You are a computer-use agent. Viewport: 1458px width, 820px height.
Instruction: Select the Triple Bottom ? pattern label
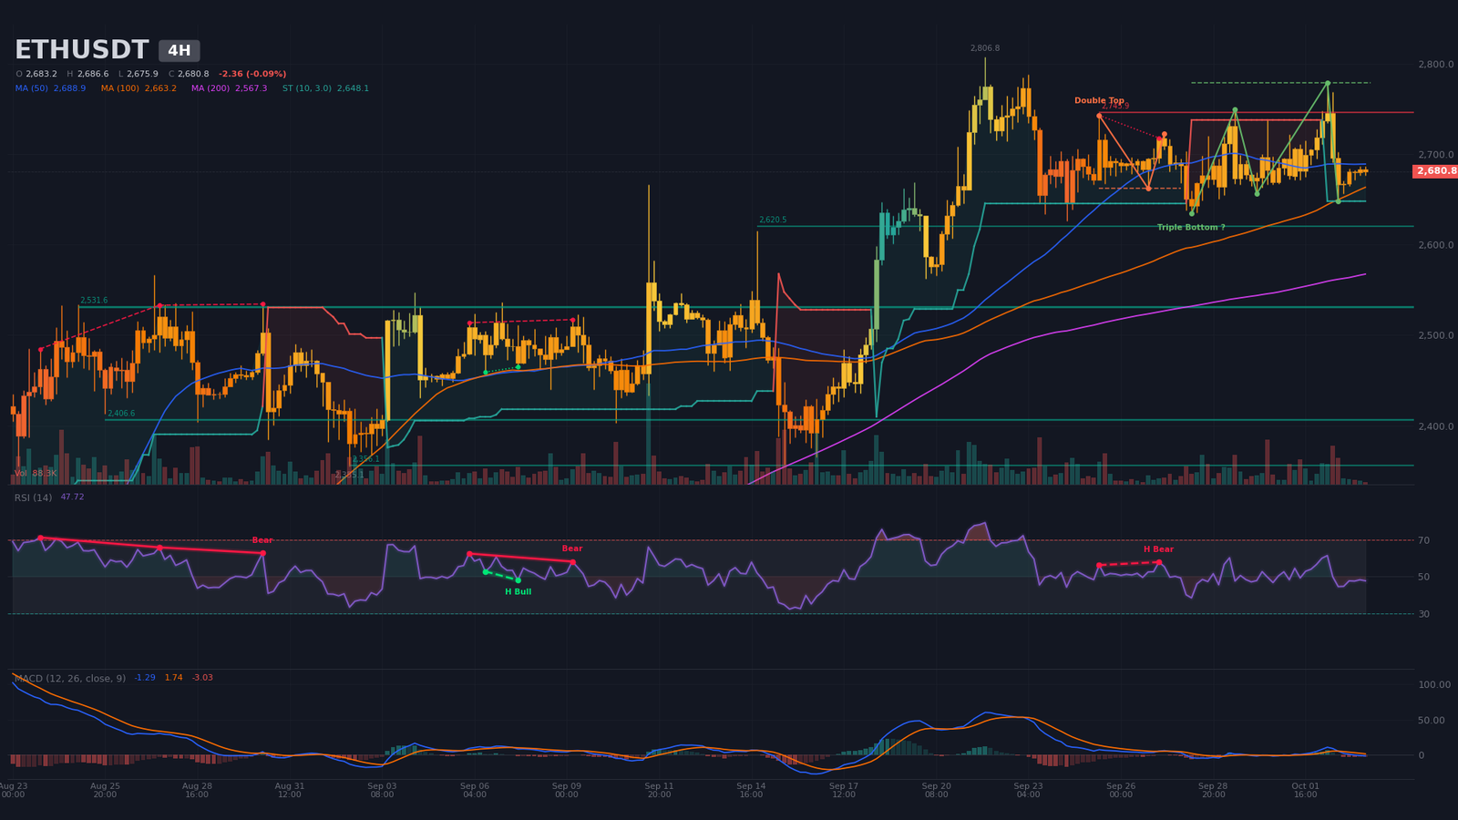coord(1191,228)
